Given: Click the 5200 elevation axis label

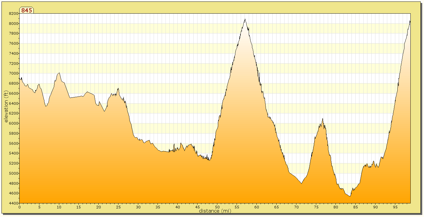Looking at the screenshot, I should pos(14,163).
